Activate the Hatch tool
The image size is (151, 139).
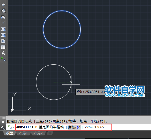(x=3, y=29)
